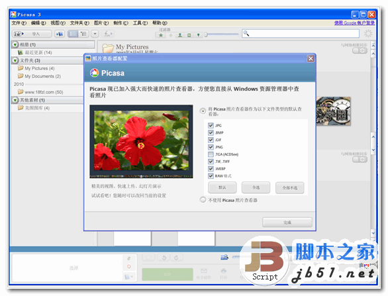Collapse the 文件夹 (3) section
The image size is (388, 296).
pos(15,60)
